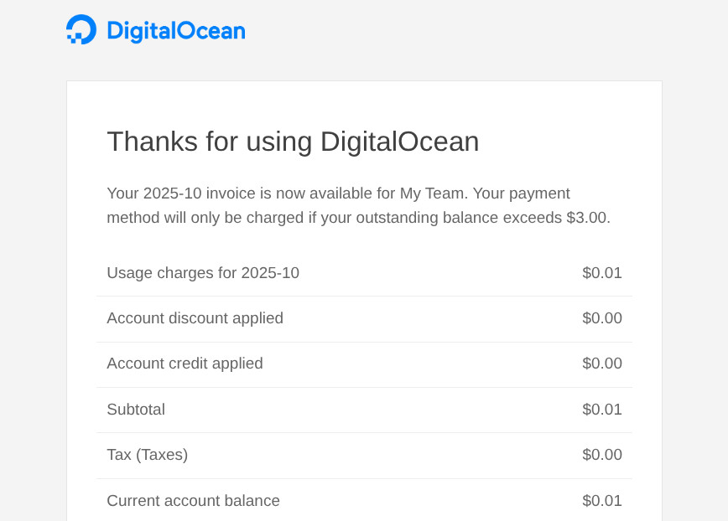Click the usage charges $0.01 amount
Screen dimensions: 728x521
(x=602, y=273)
